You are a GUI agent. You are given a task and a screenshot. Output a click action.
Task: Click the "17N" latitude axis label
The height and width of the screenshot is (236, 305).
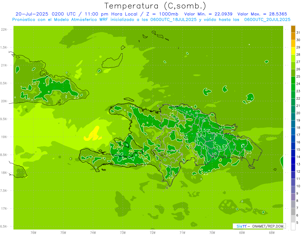coord(4,209)
